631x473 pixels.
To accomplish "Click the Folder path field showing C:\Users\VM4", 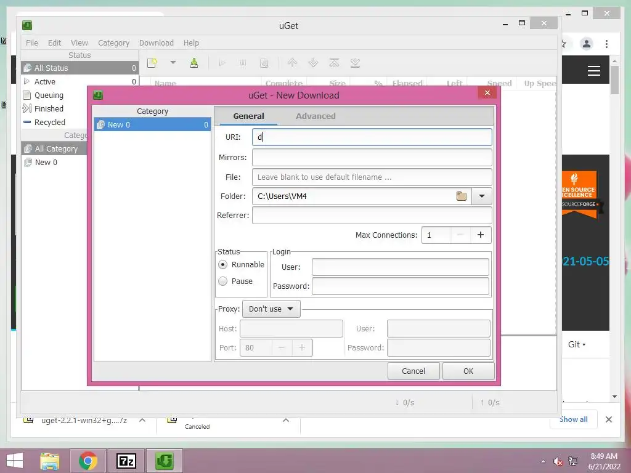I will (x=354, y=196).
